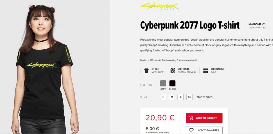The width and height of the screenshot is (273, 134).
Task: Open the Table of sizes link
Action: pos(204,97)
